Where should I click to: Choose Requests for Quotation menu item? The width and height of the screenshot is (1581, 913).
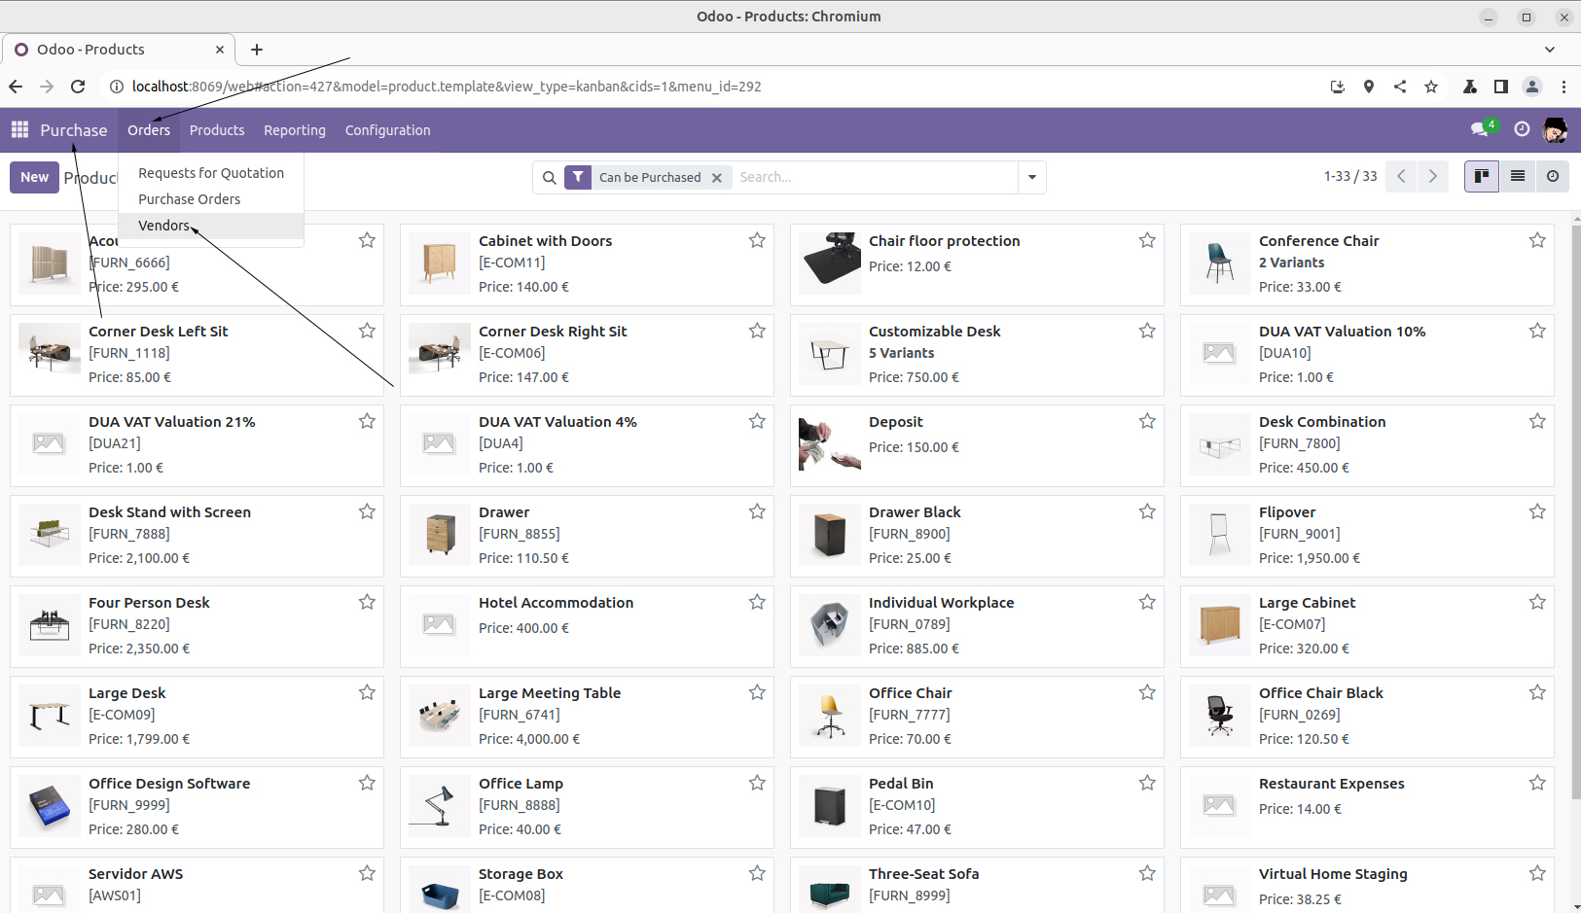[x=211, y=173]
